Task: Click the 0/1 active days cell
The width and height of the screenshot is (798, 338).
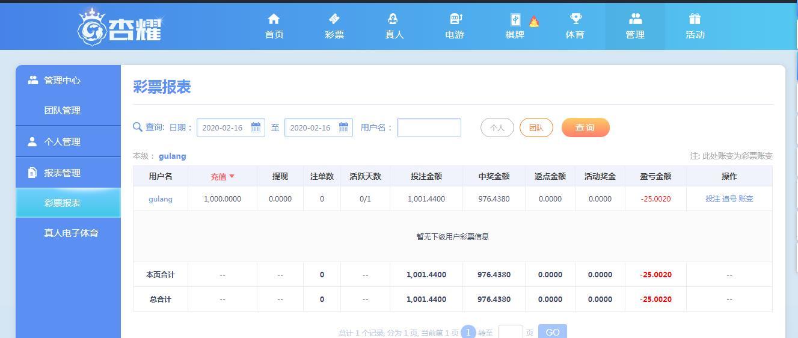Action: [x=365, y=198]
